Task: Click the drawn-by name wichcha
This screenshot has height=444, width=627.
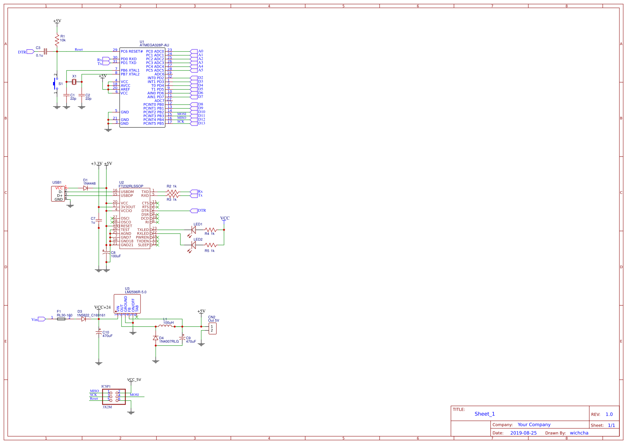Action: click(x=579, y=433)
